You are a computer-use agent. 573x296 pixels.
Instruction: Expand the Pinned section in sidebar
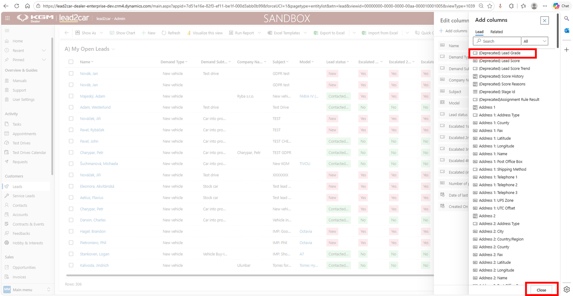coord(44,60)
